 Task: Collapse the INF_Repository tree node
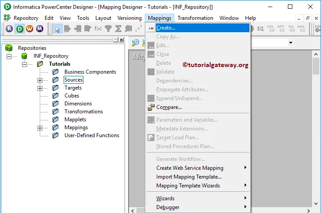click(9, 56)
